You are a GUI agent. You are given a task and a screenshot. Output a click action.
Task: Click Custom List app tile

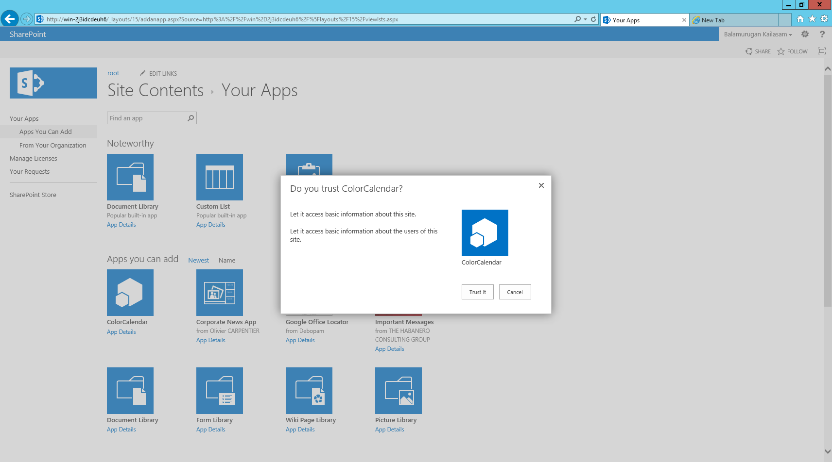[x=220, y=177]
